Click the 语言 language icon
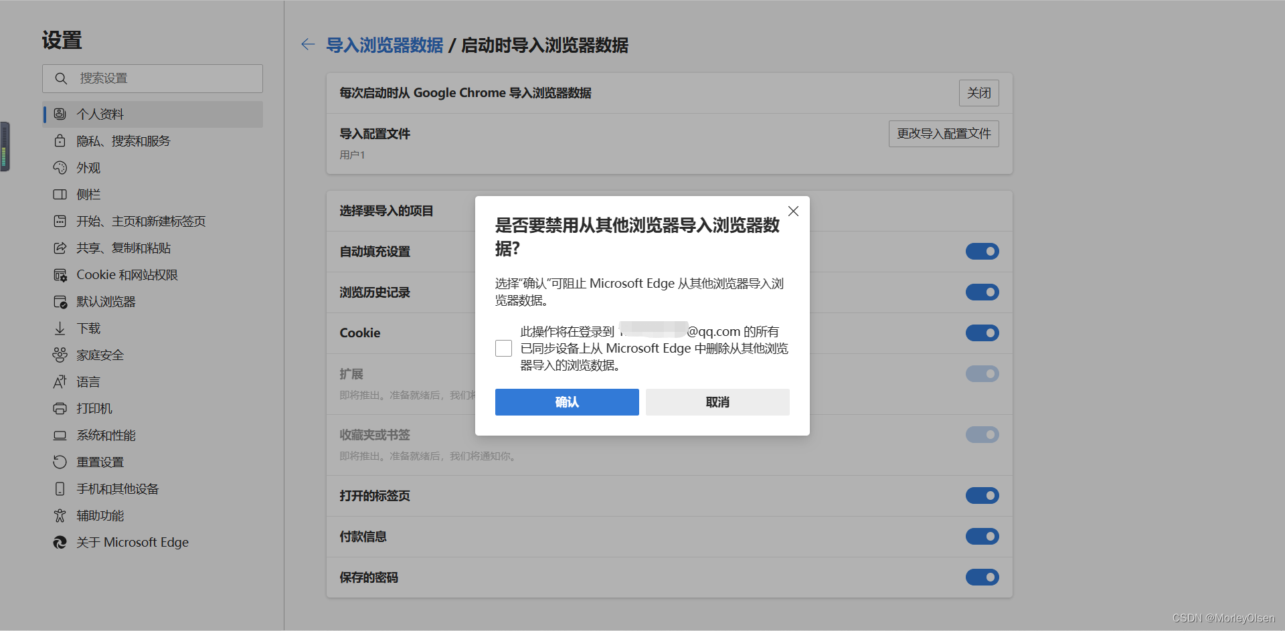This screenshot has width=1285, height=631. [x=60, y=381]
